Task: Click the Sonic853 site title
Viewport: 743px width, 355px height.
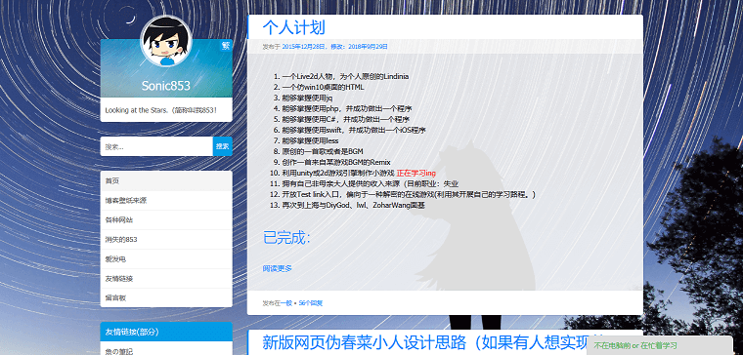Action: click(166, 86)
